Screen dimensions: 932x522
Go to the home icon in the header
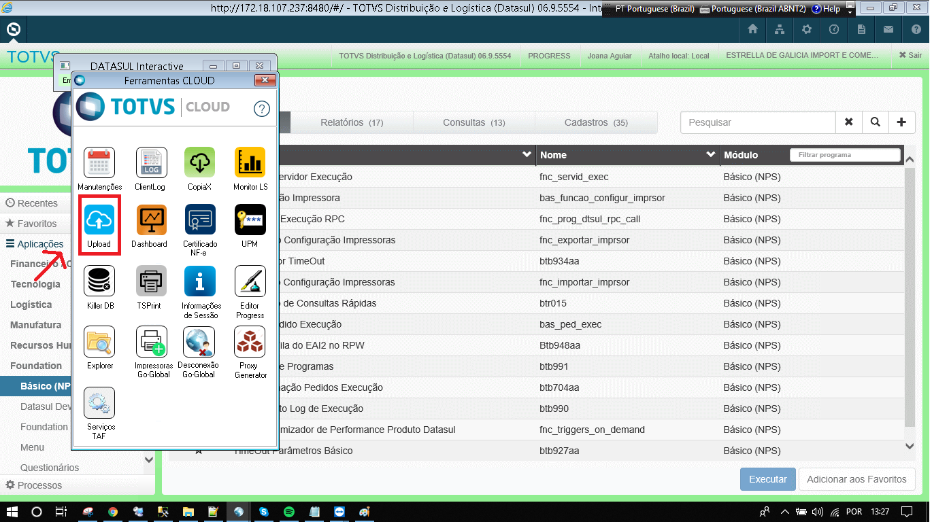click(752, 30)
